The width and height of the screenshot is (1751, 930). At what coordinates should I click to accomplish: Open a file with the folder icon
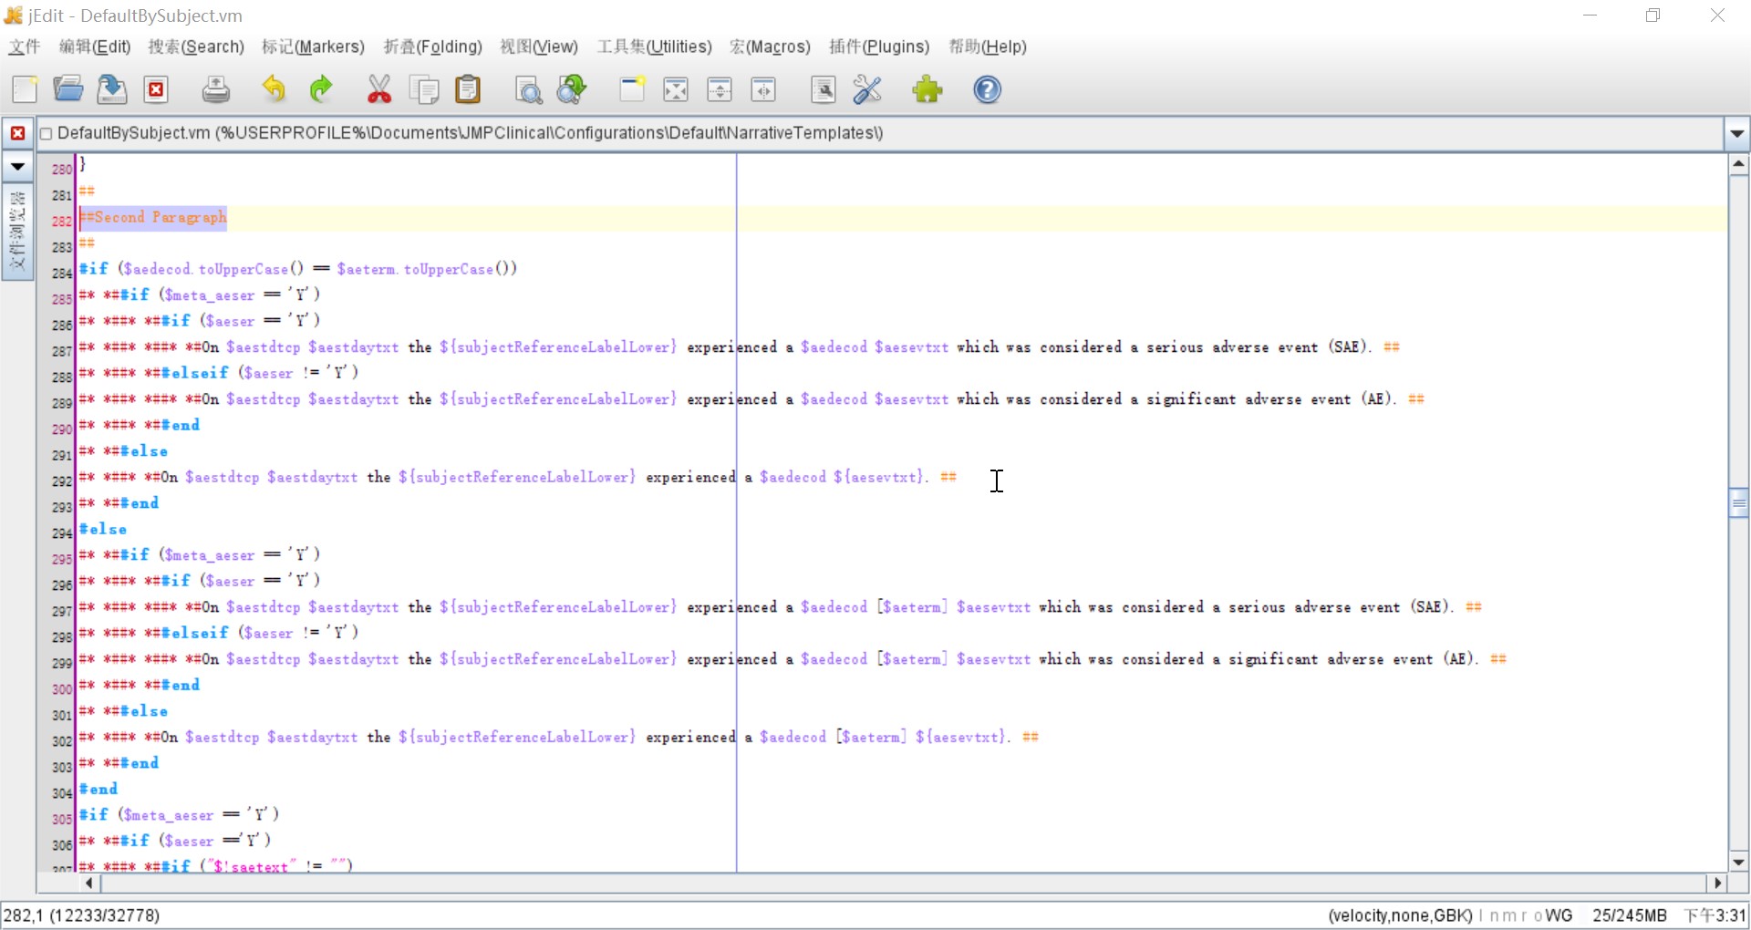click(x=68, y=89)
